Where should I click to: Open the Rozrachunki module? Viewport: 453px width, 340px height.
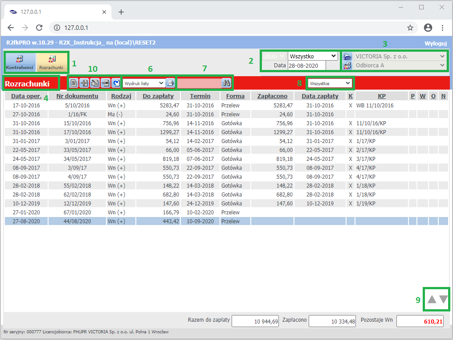coord(51,62)
